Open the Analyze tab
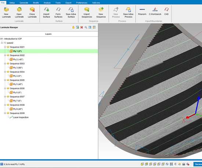 47,3
